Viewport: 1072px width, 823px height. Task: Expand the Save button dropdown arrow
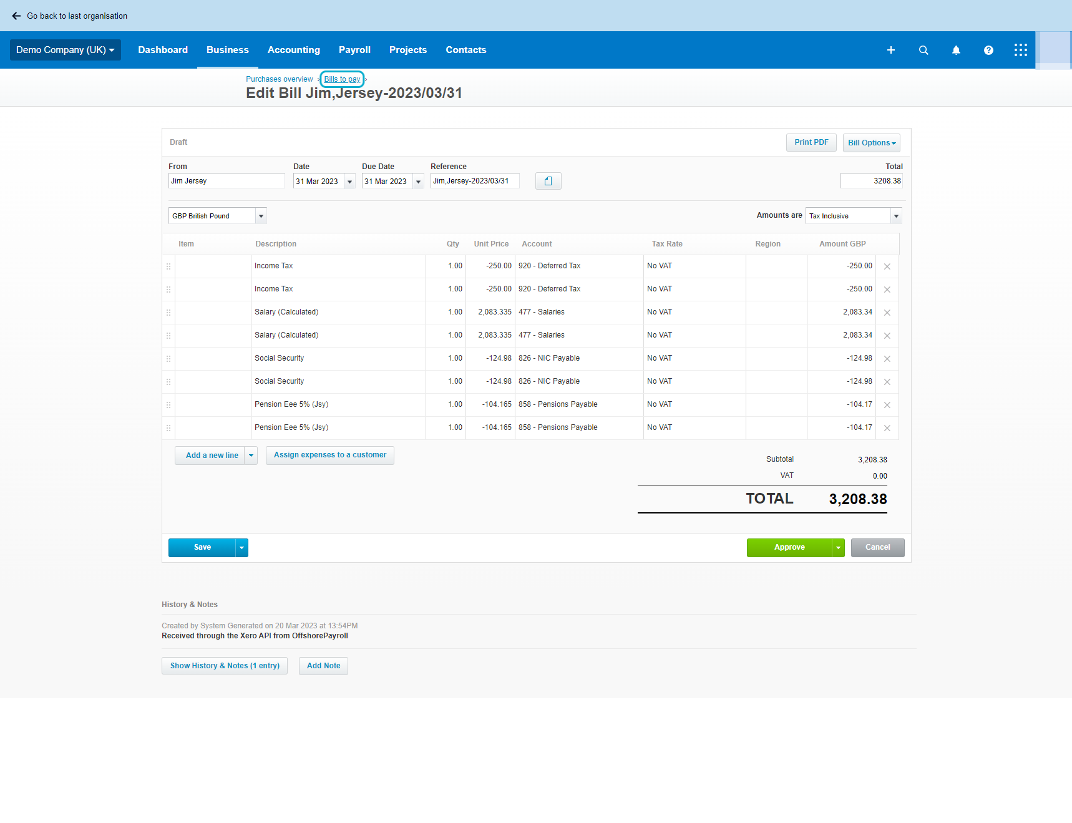(241, 548)
